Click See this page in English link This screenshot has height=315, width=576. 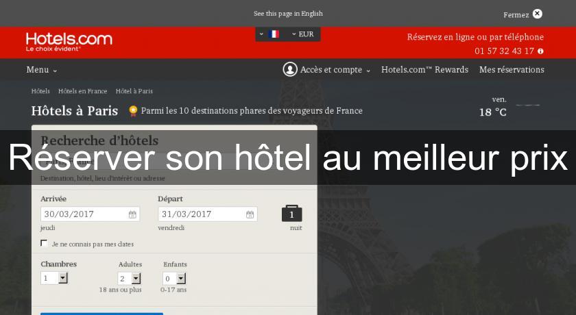288,14
